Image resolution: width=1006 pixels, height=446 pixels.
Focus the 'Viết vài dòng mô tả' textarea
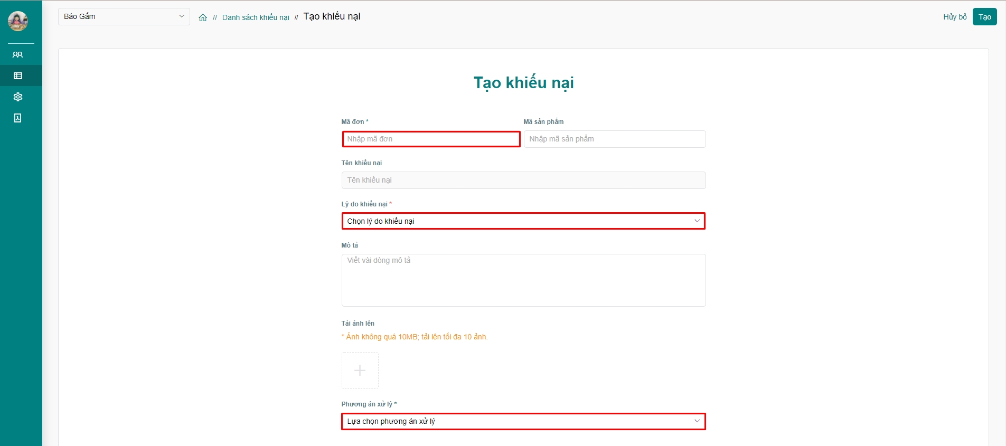click(x=523, y=280)
